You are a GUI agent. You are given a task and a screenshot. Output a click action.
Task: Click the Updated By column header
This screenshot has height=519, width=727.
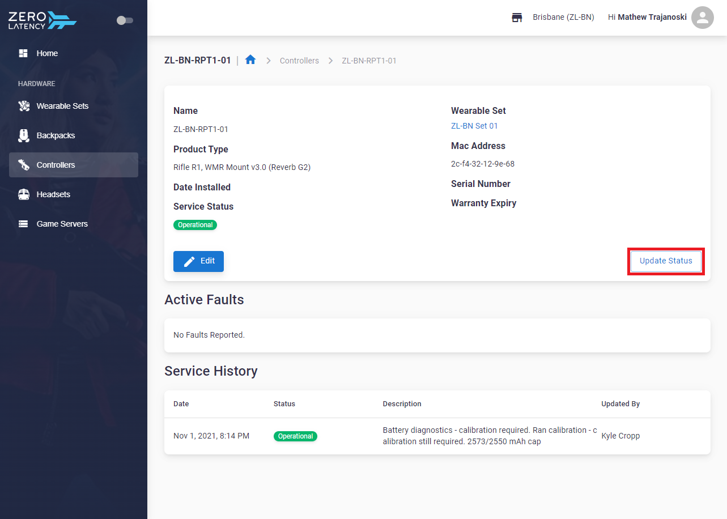tap(620, 404)
